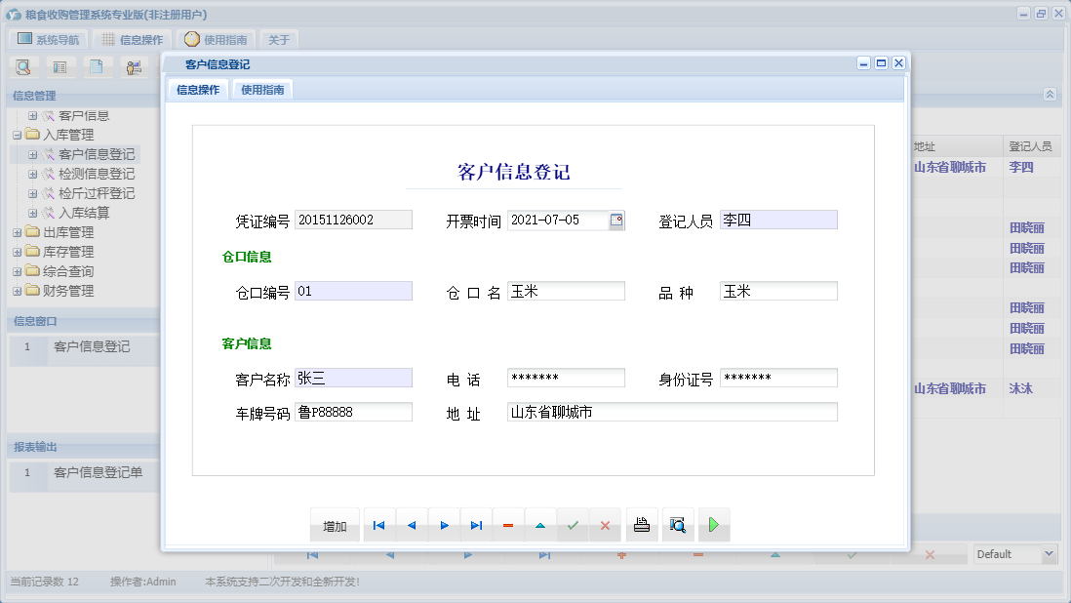
Task: Click the user management icon in the toolbar
Action: (133, 66)
